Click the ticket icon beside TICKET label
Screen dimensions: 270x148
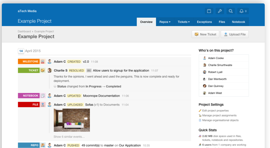[43, 70]
